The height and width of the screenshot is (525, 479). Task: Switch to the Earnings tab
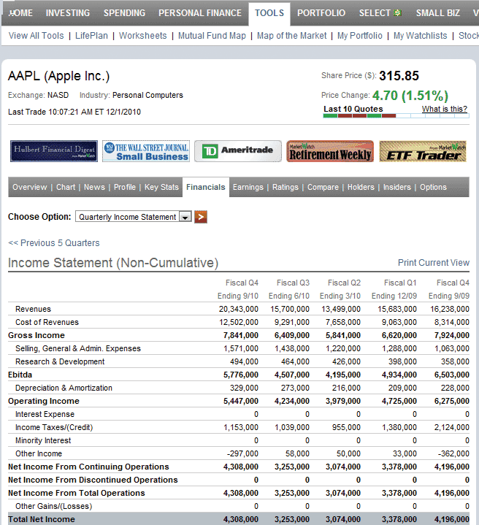click(x=248, y=188)
